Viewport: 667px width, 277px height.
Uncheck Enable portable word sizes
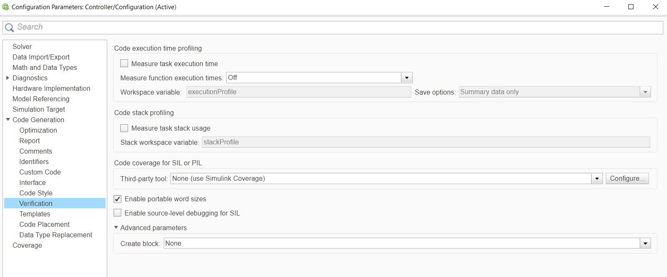coord(118,199)
